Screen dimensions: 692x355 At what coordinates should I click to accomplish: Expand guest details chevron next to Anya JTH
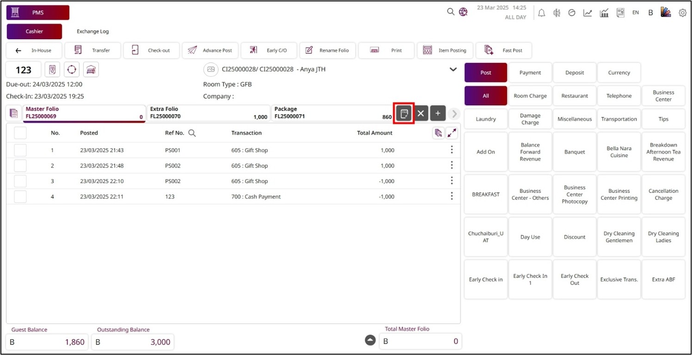453,69
